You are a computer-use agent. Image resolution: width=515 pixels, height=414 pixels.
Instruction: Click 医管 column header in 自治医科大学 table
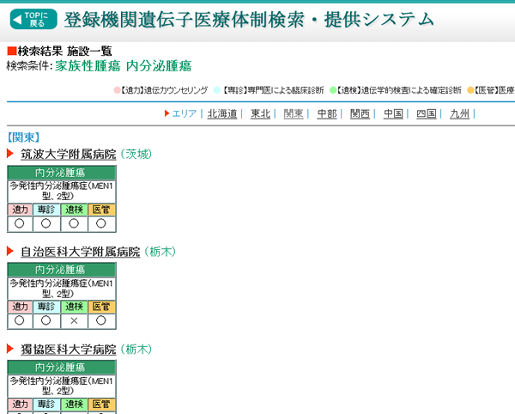click(101, 307)
